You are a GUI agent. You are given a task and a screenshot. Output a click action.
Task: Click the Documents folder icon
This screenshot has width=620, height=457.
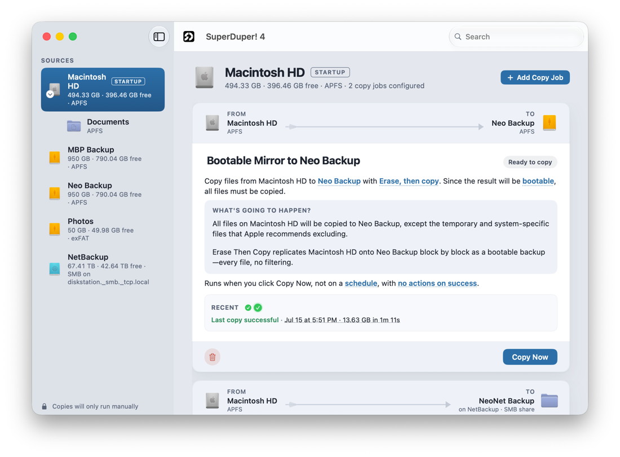coord(74,126)
